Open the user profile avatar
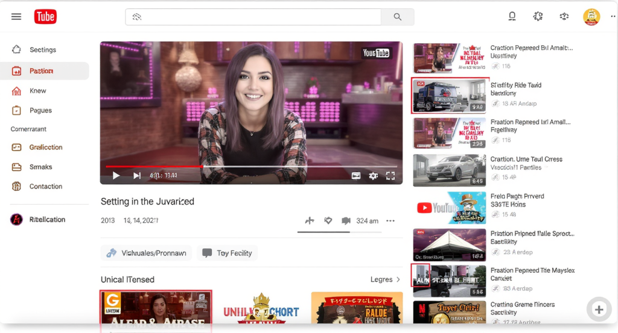The width and height of the screenshot is (618, 333). click(x=591, y=17)
